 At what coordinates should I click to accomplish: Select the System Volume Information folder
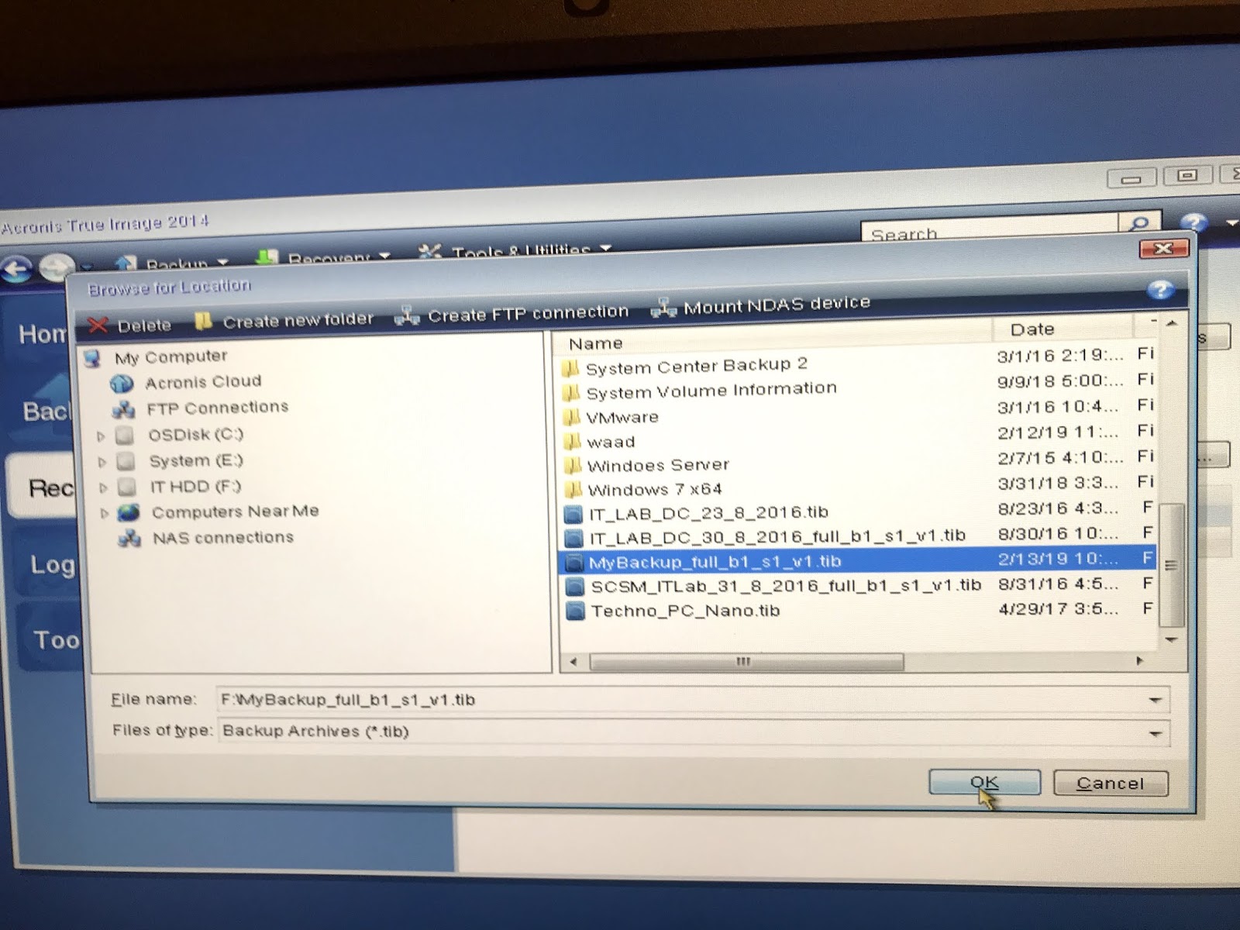[711, 391]
